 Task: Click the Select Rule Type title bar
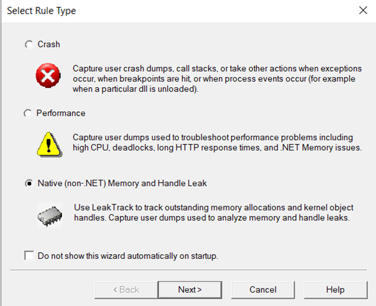(153, 11)
